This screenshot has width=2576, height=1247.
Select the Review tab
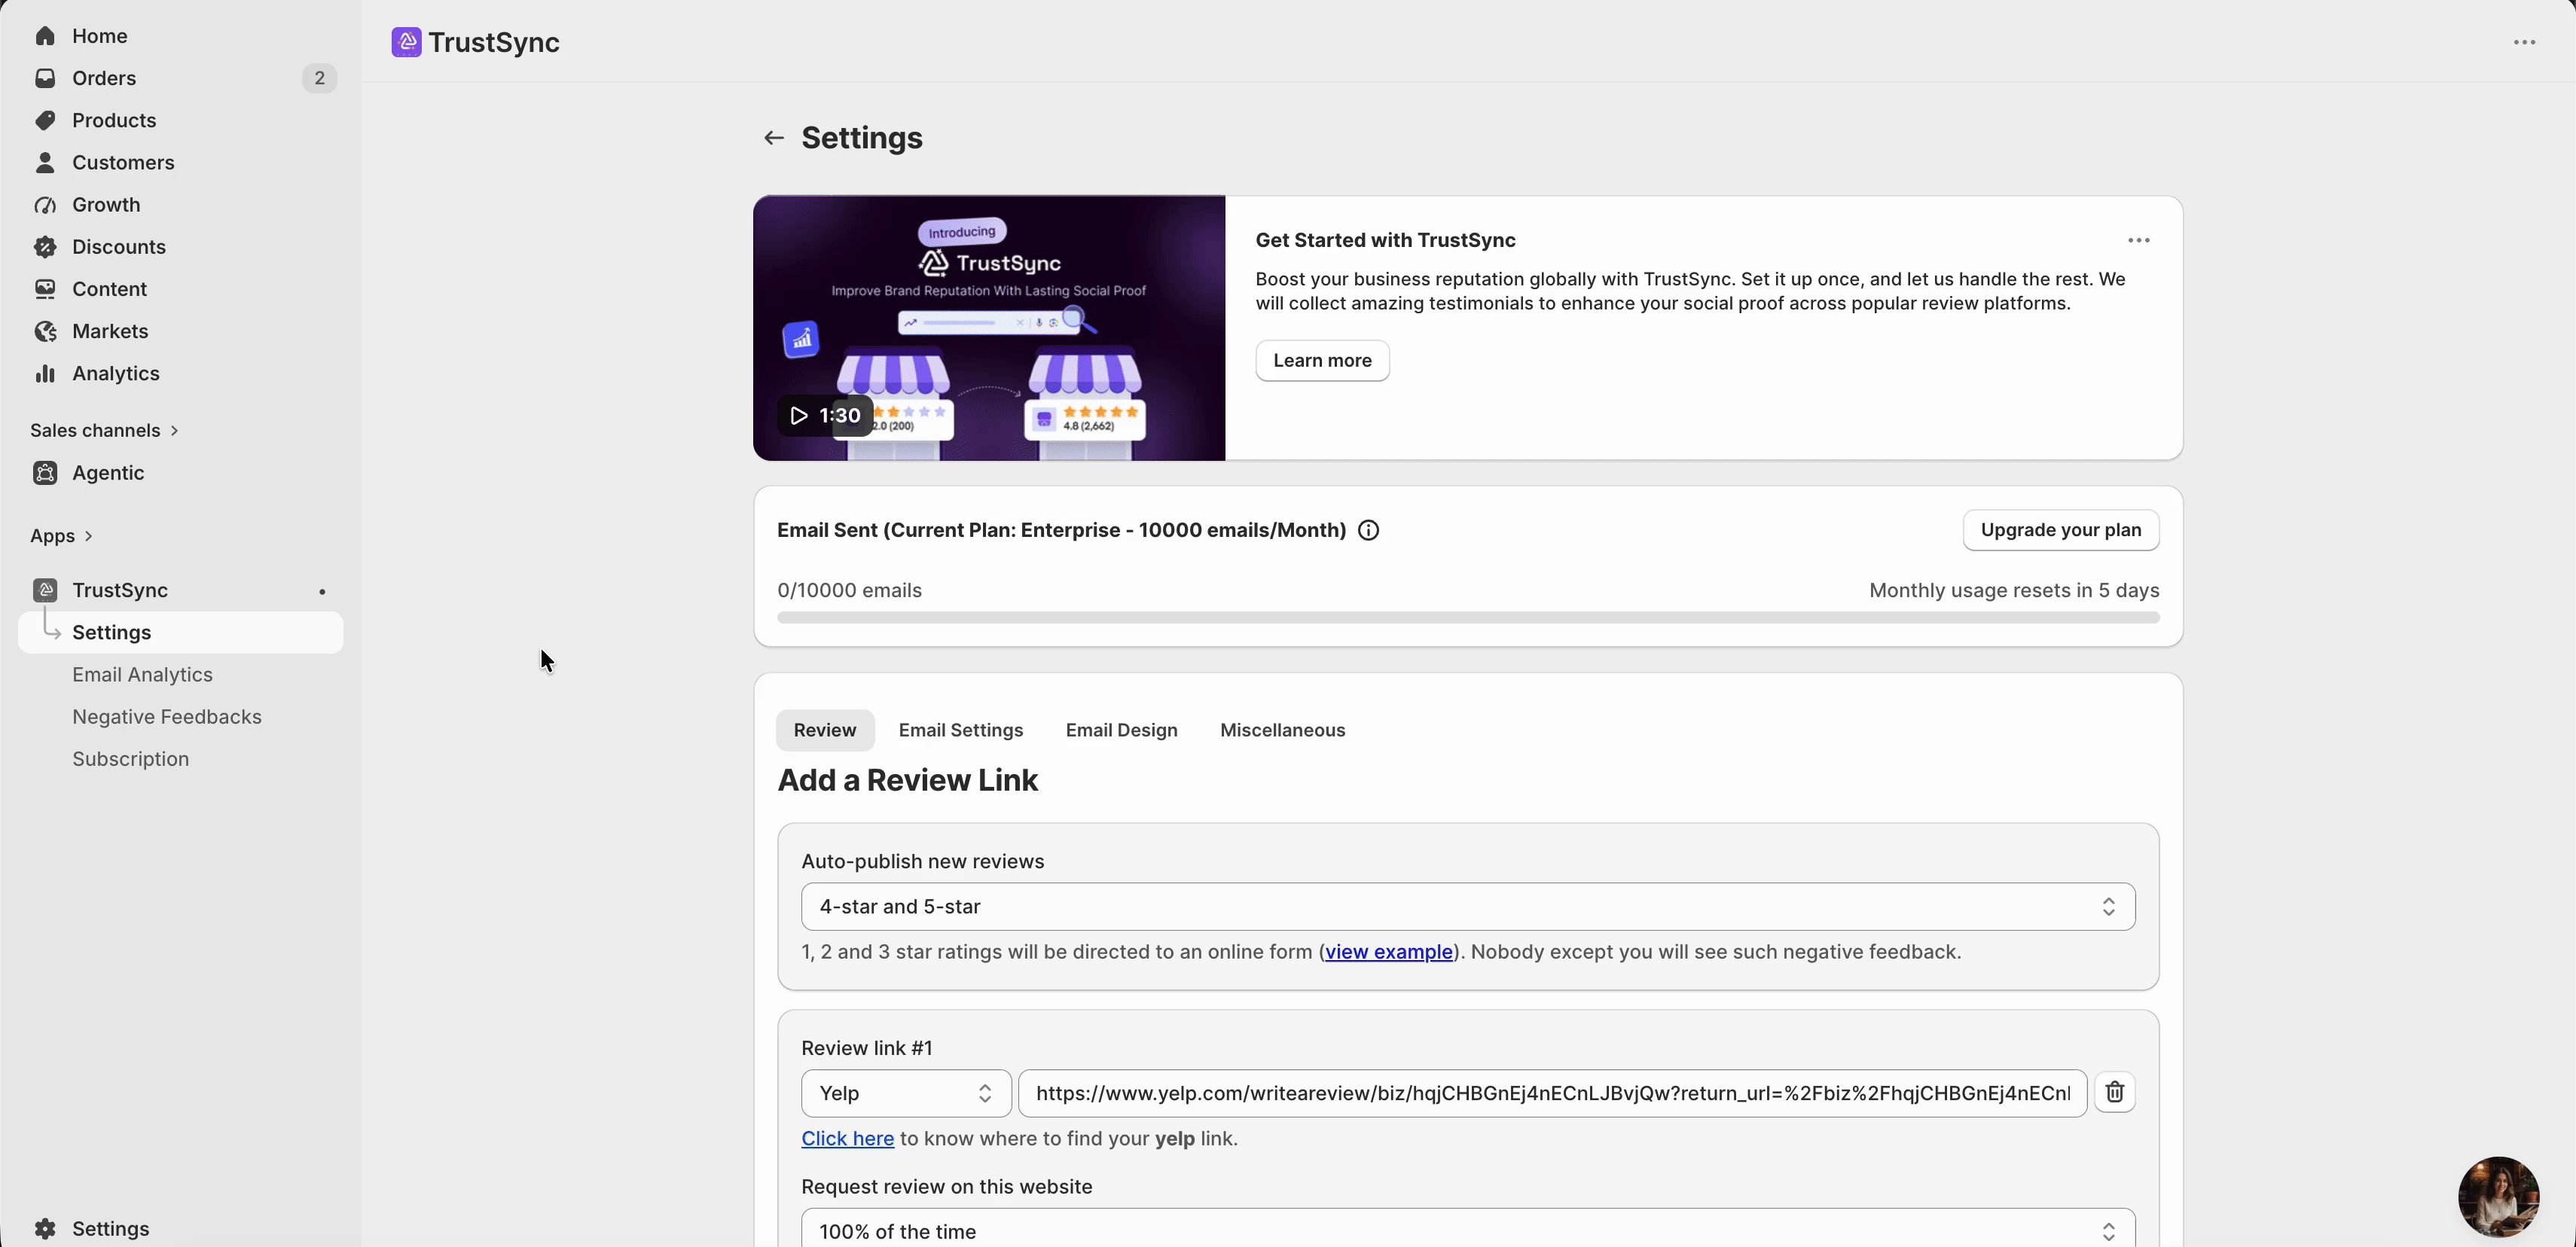pos(825,730)
